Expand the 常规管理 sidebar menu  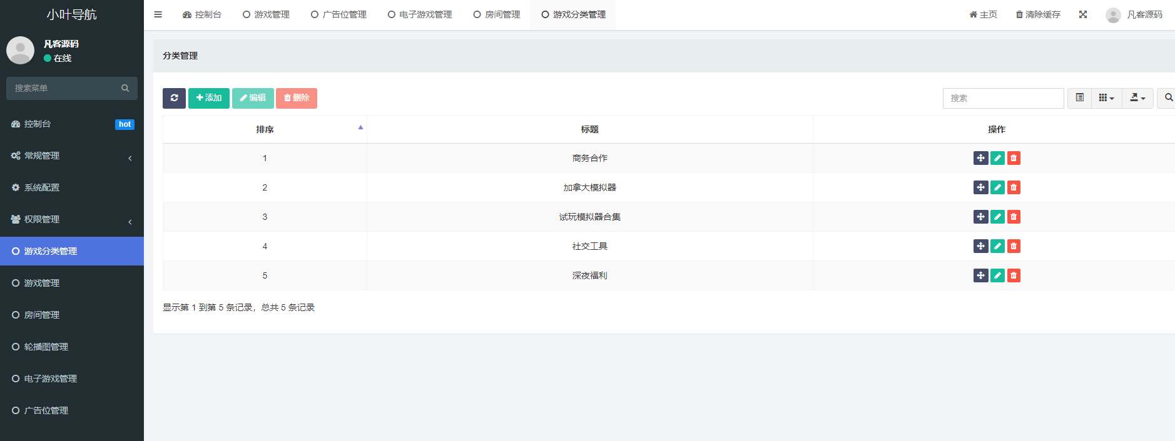click(72, 156)
